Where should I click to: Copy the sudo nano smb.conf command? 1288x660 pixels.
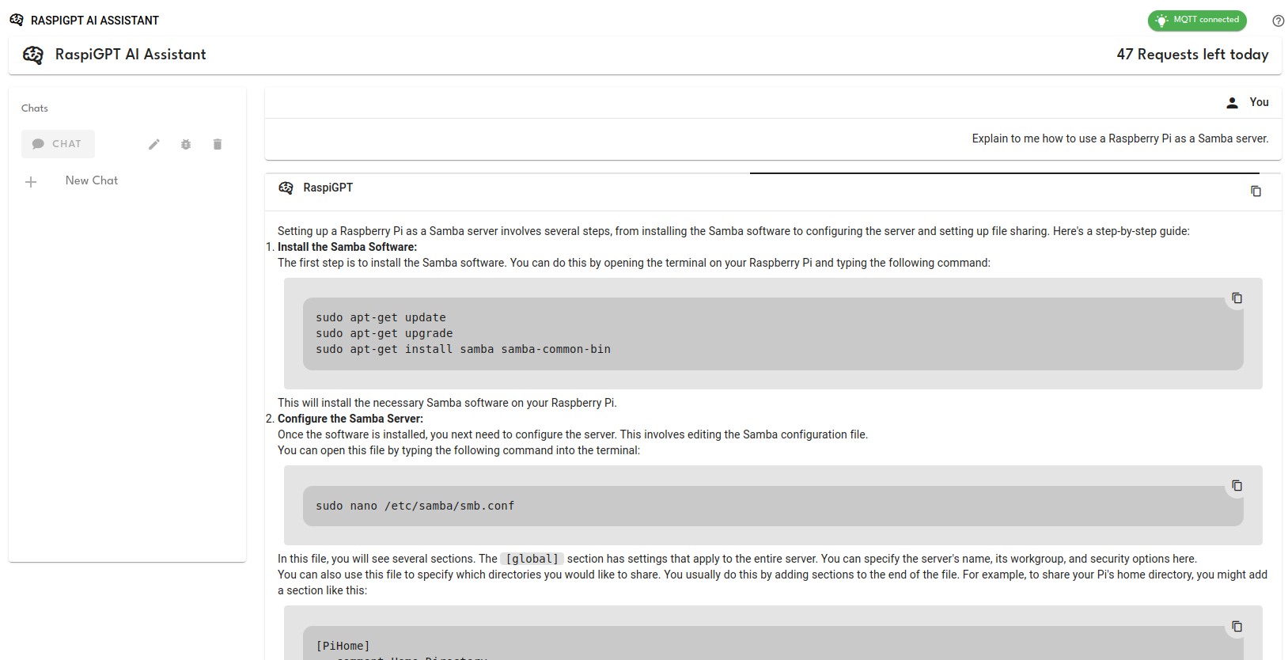click(1237, 486)
